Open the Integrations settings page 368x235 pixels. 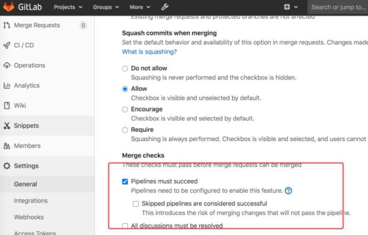31,201
